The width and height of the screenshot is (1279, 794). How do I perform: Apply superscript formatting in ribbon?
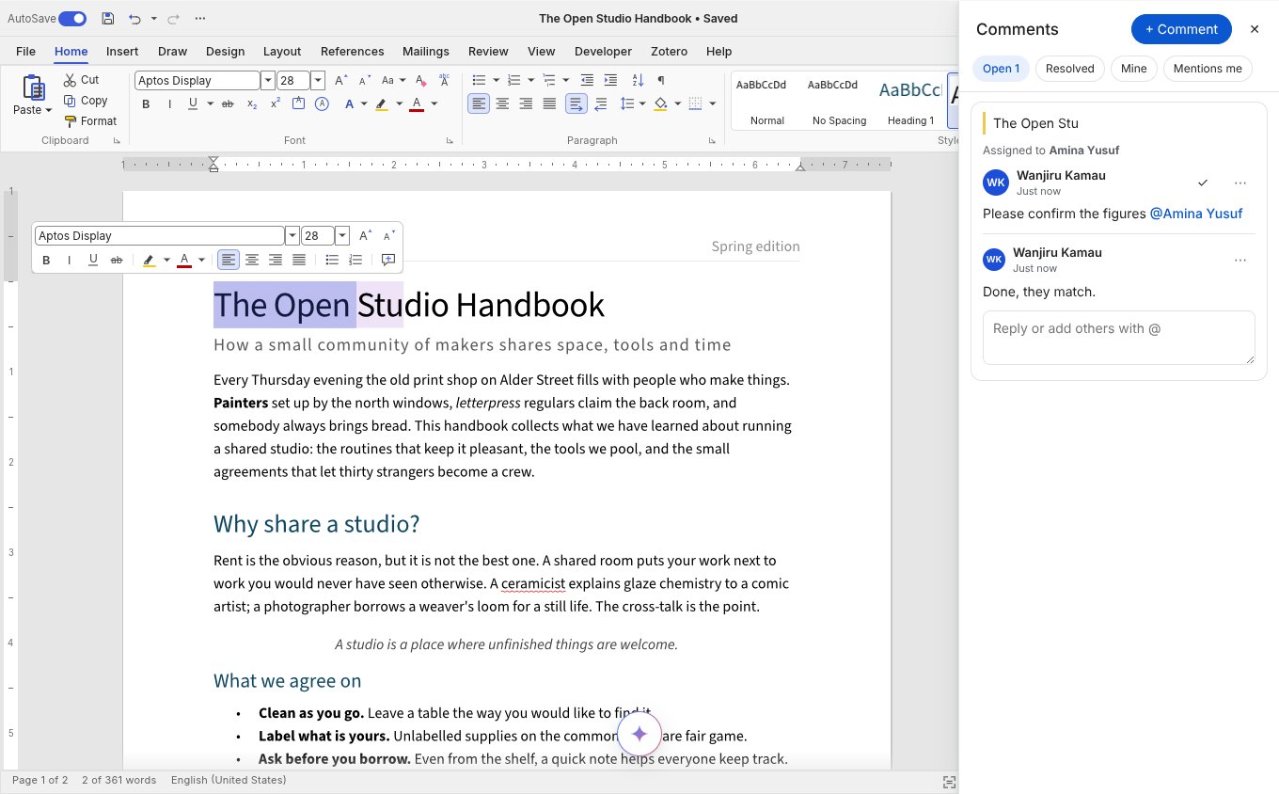click(x=276, y=103)
